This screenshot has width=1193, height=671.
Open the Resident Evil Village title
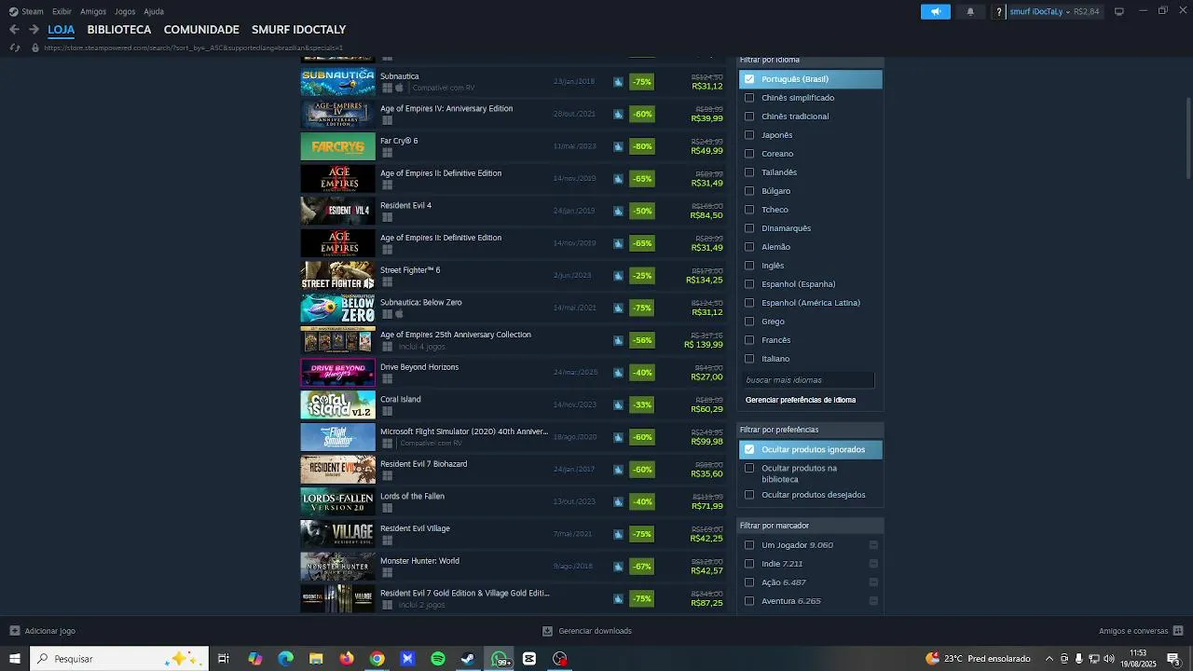(415, 528)
